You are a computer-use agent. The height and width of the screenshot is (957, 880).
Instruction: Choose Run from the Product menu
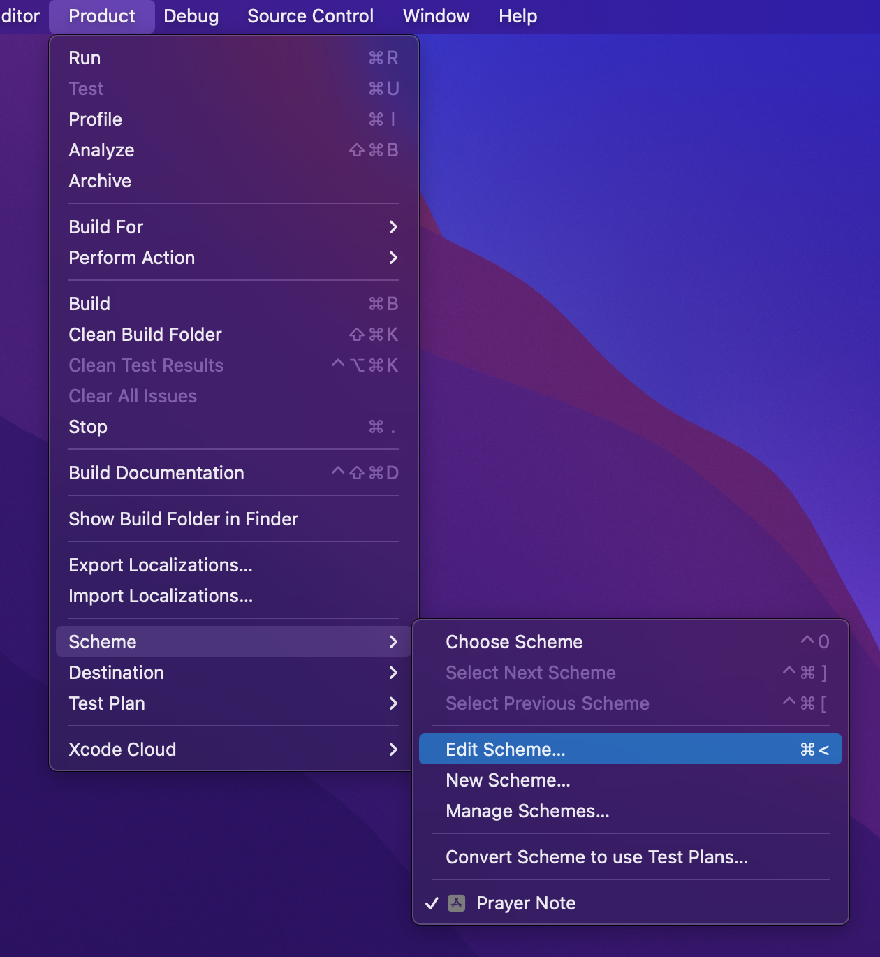click(x=234, y=58)
